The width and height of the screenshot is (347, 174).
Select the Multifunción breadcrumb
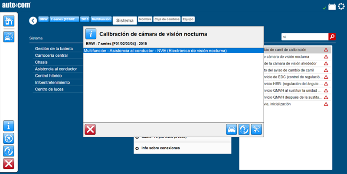[101, 19]
